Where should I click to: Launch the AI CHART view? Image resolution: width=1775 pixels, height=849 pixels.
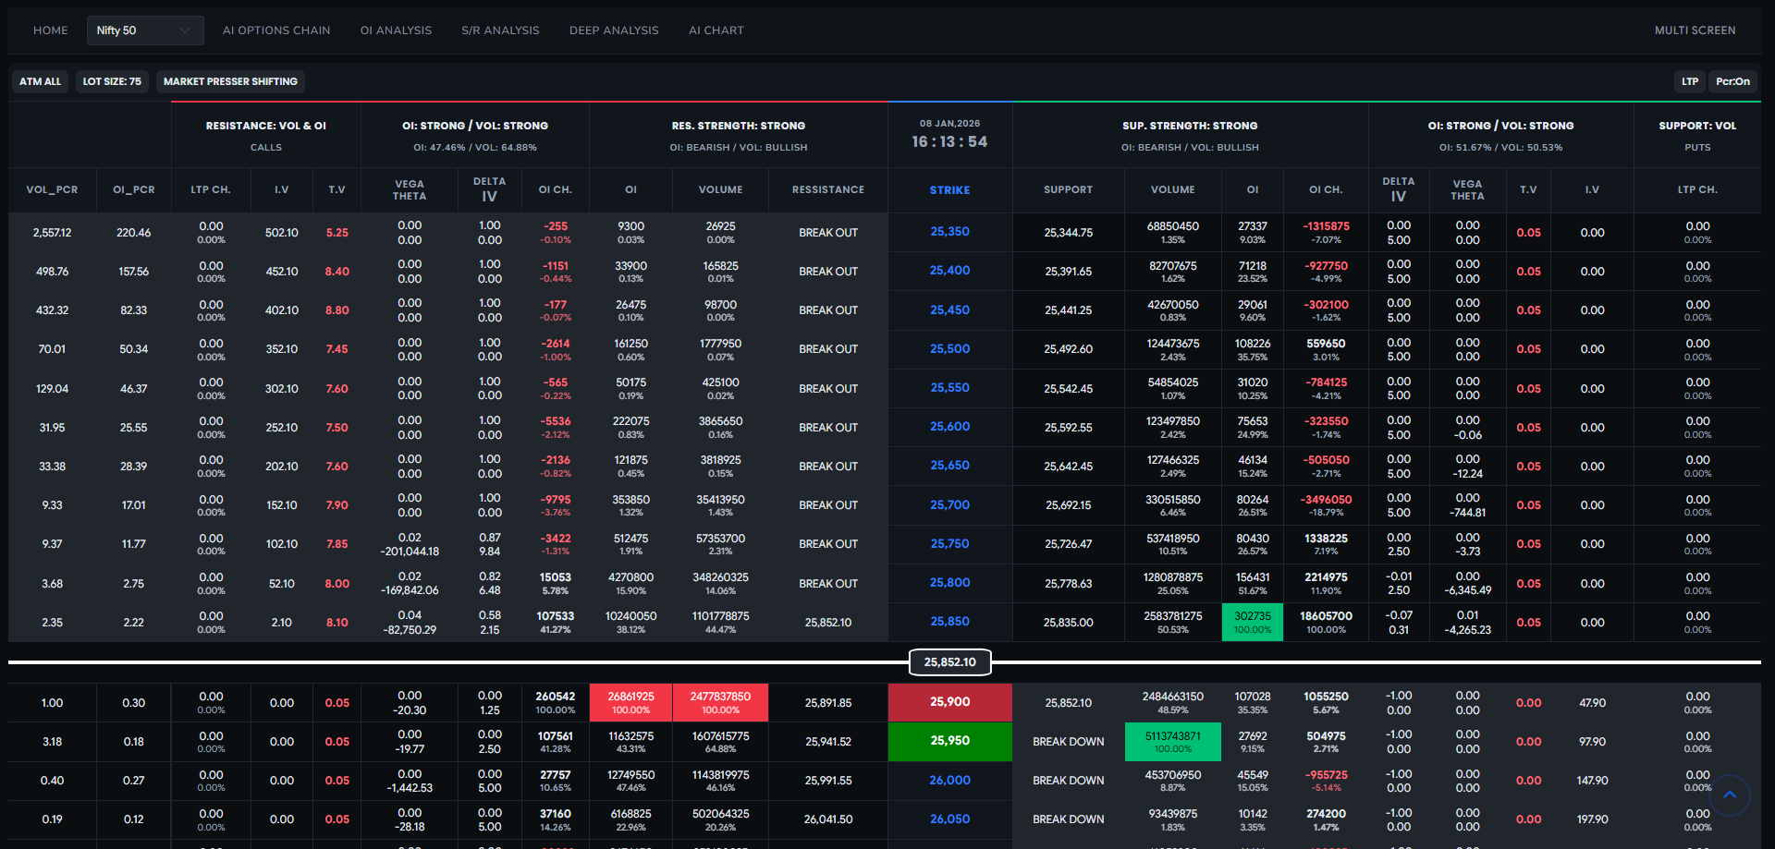coord(716,30)
